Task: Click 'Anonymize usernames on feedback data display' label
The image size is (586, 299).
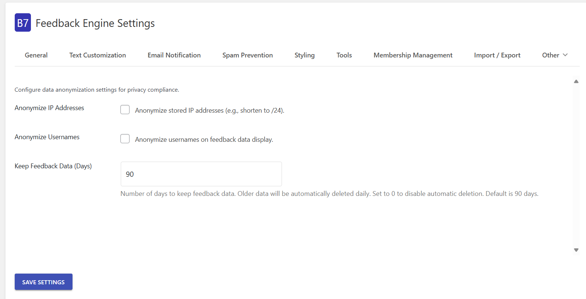Action: [204, 140]
